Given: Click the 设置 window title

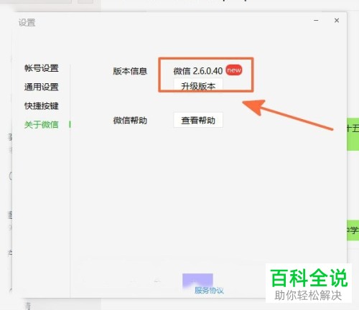Looking at the screenshot, I should 27,23.
